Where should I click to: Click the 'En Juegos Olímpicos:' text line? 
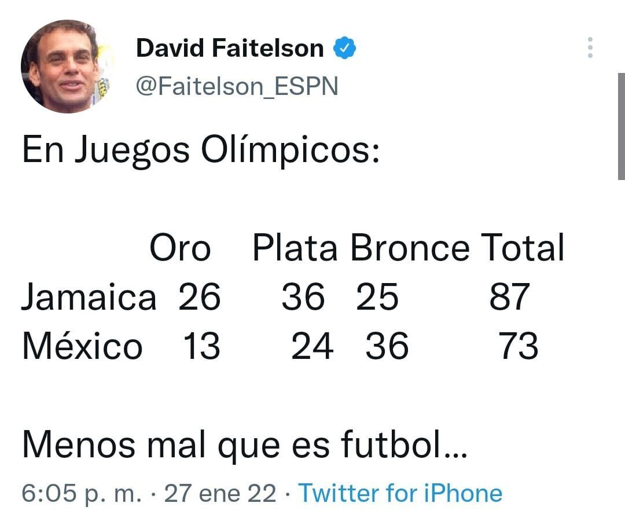click(200, 150)
